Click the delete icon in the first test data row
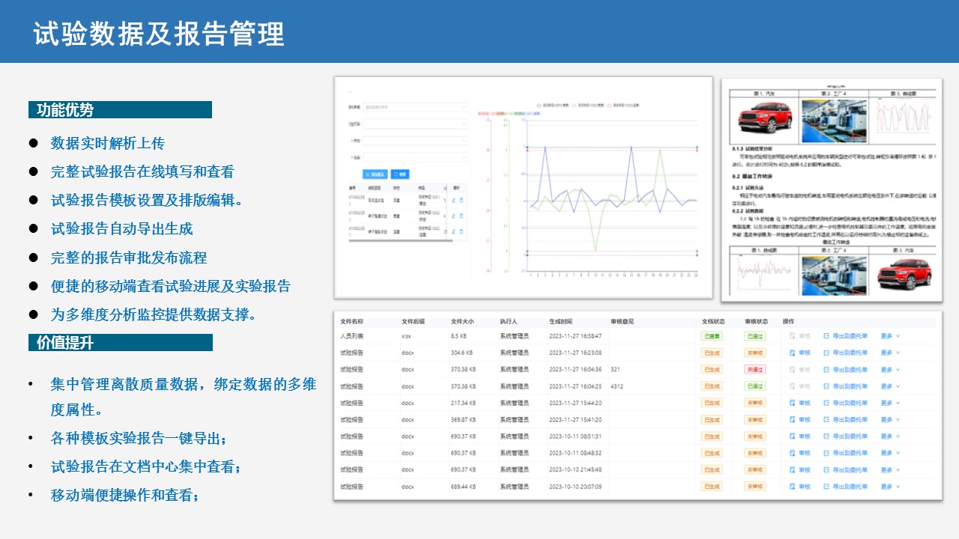The width and height of the screenshot is (959, 539). click(x=462, y=200)
